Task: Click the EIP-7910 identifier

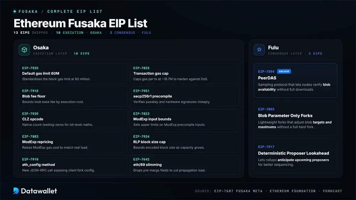Action: (x=30, y=160)
